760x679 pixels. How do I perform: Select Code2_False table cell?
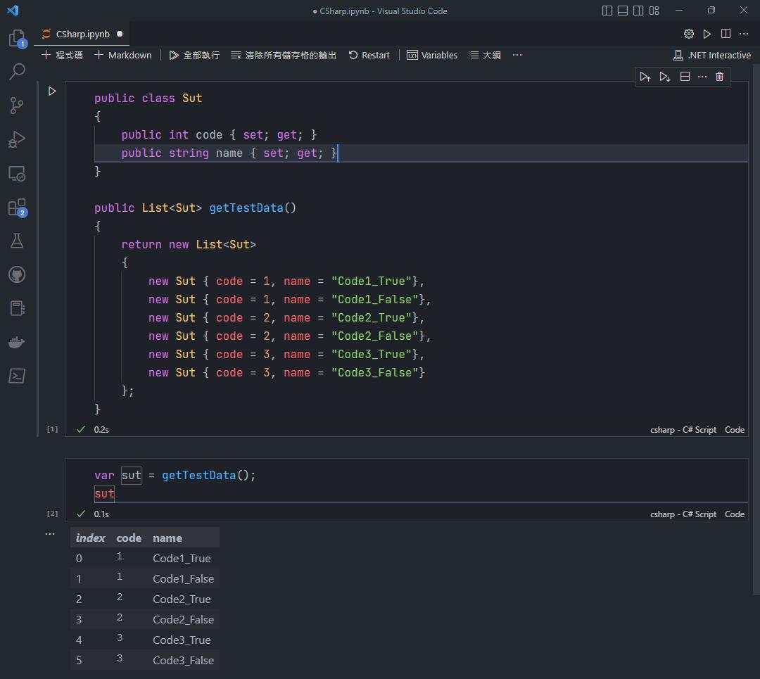click(183, 619)
